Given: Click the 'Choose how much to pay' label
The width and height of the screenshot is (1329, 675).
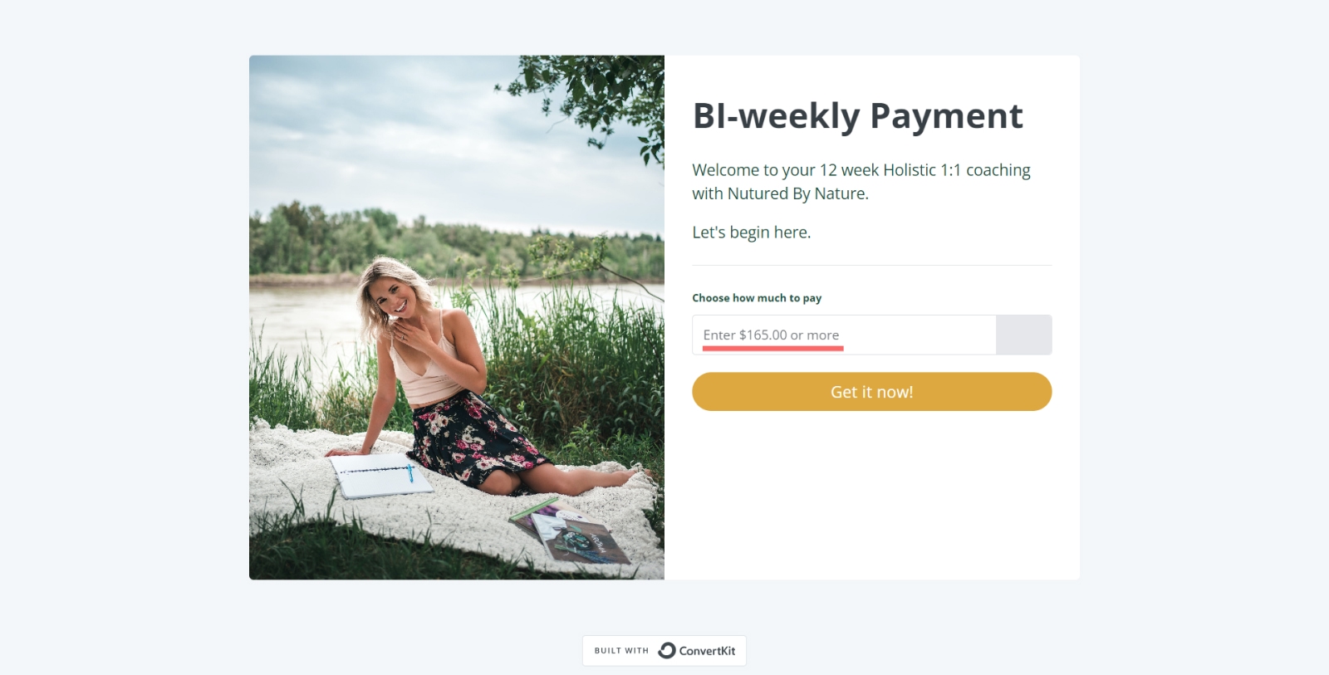Looking at the screenshot, I should [x=757, y=298].
